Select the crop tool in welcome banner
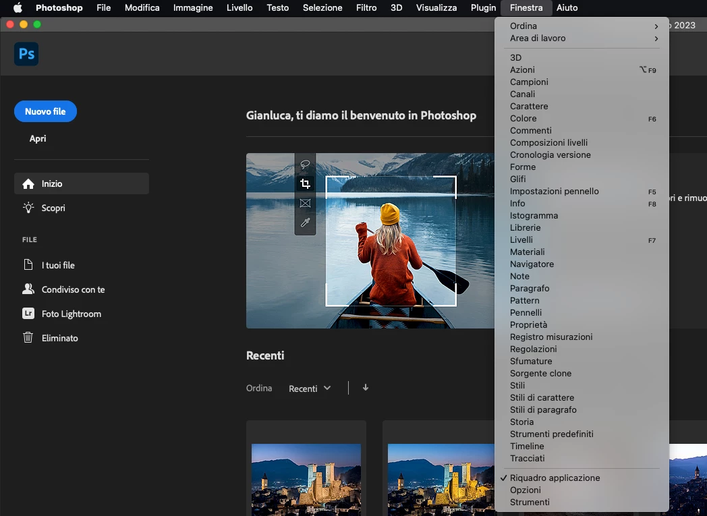Viewport: 707px width, 516px height. pos(305,183)
